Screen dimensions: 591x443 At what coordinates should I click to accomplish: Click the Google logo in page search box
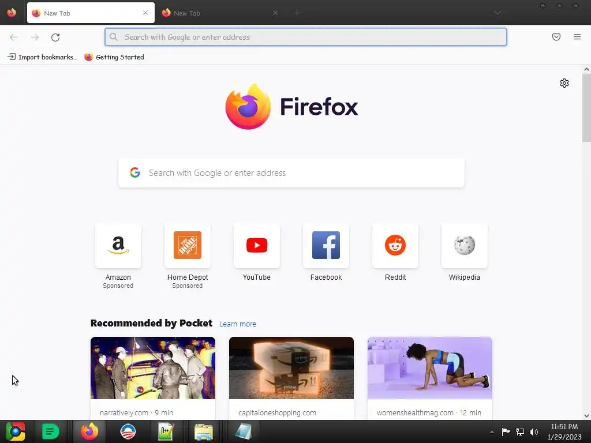coord(135,172)
